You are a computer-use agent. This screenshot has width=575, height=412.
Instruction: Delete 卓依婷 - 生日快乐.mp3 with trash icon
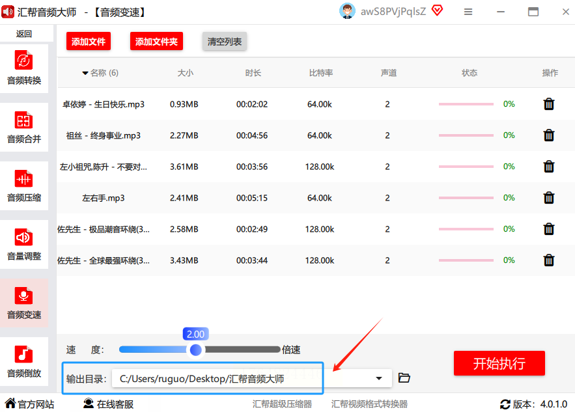coord(548,104)
